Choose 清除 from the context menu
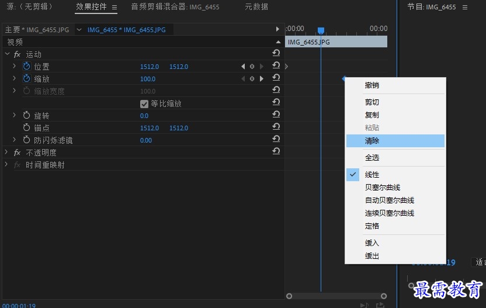Viewport: 486px width, 308px height. [x=395, y=141]
